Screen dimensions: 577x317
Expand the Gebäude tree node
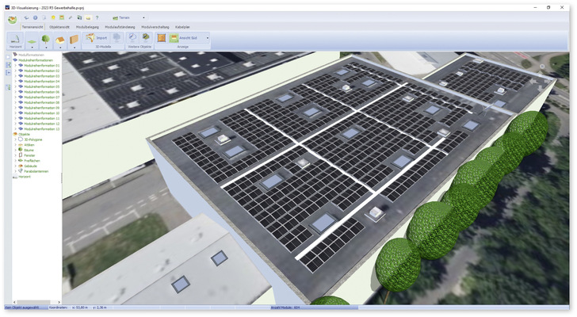[x=13, y=166]
